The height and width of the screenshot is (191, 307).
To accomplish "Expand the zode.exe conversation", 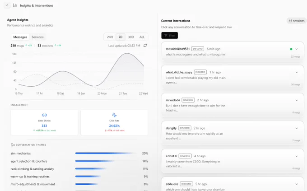I will pos(297,184).
